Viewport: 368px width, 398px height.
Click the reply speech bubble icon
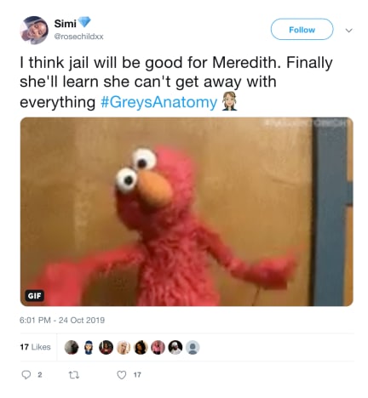pos(26,375)
